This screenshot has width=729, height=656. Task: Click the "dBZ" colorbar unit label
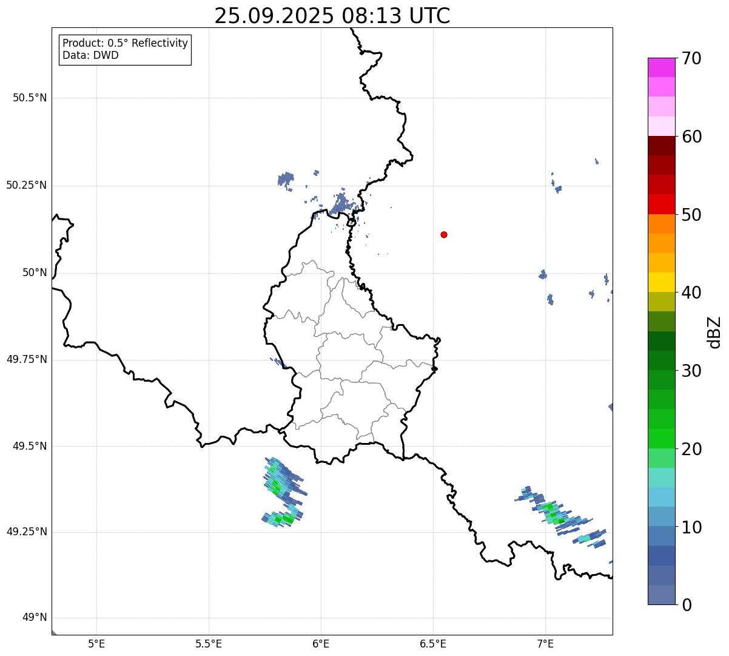[714, 332]
